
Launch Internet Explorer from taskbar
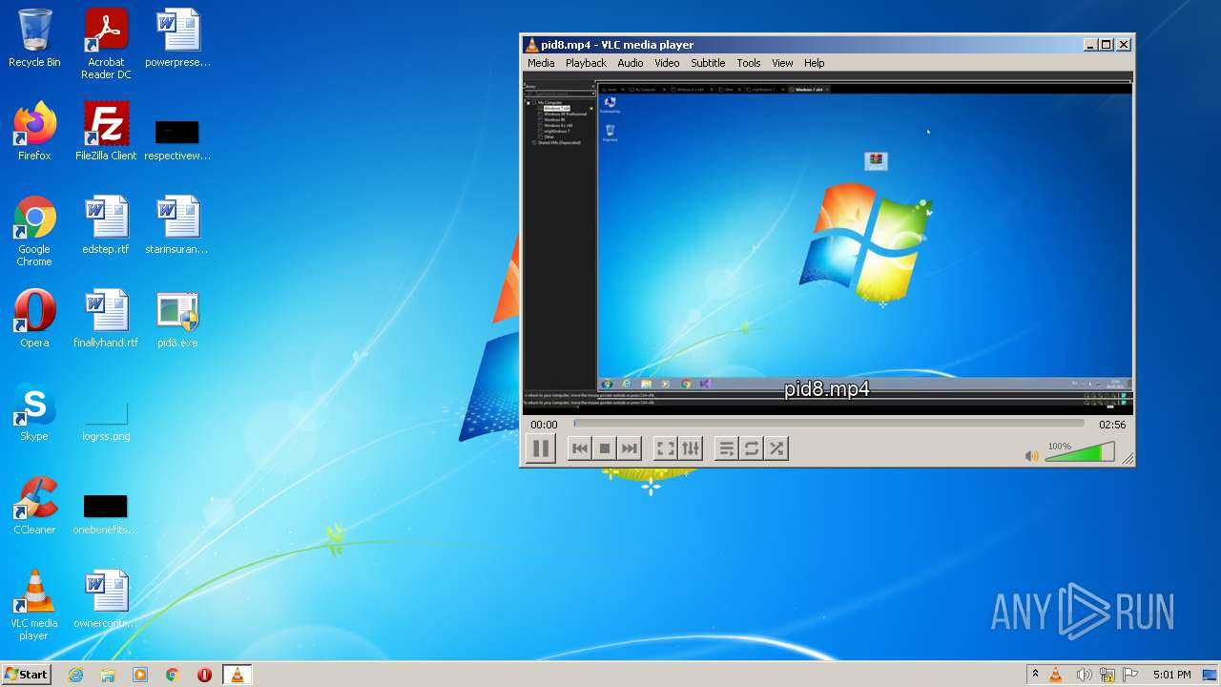pyautogui.click(x=75, y=675)
